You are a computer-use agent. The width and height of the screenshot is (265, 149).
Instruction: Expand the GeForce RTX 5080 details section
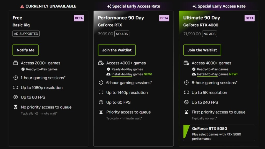pyautogui.click(x=219, y=132)
